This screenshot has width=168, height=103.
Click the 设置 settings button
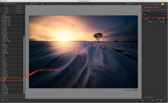[x=7, y=101]
